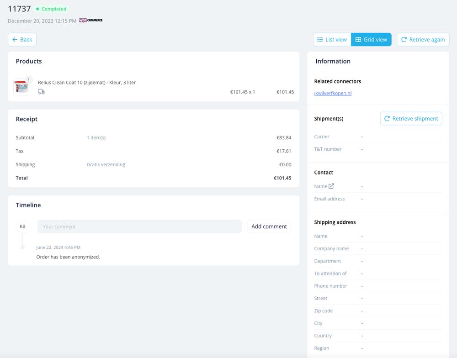Click the Gratis verzending shipping method text
The height and width of the screenshot is (358, 457).
tap(106, 164)
